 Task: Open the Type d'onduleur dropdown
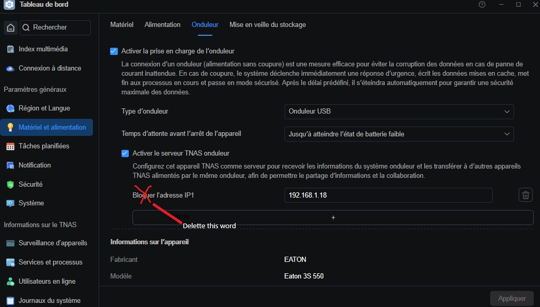coord(399,111)
